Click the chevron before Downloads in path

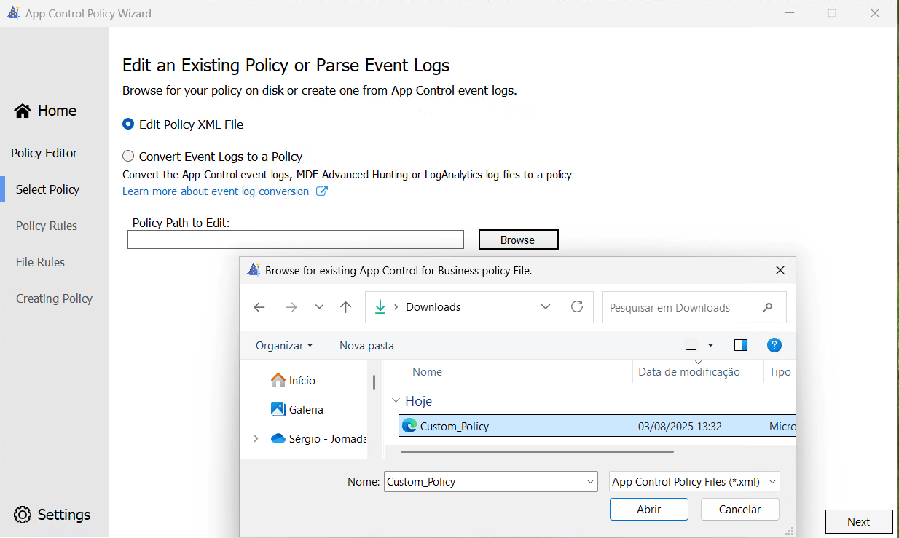(396, 307)
